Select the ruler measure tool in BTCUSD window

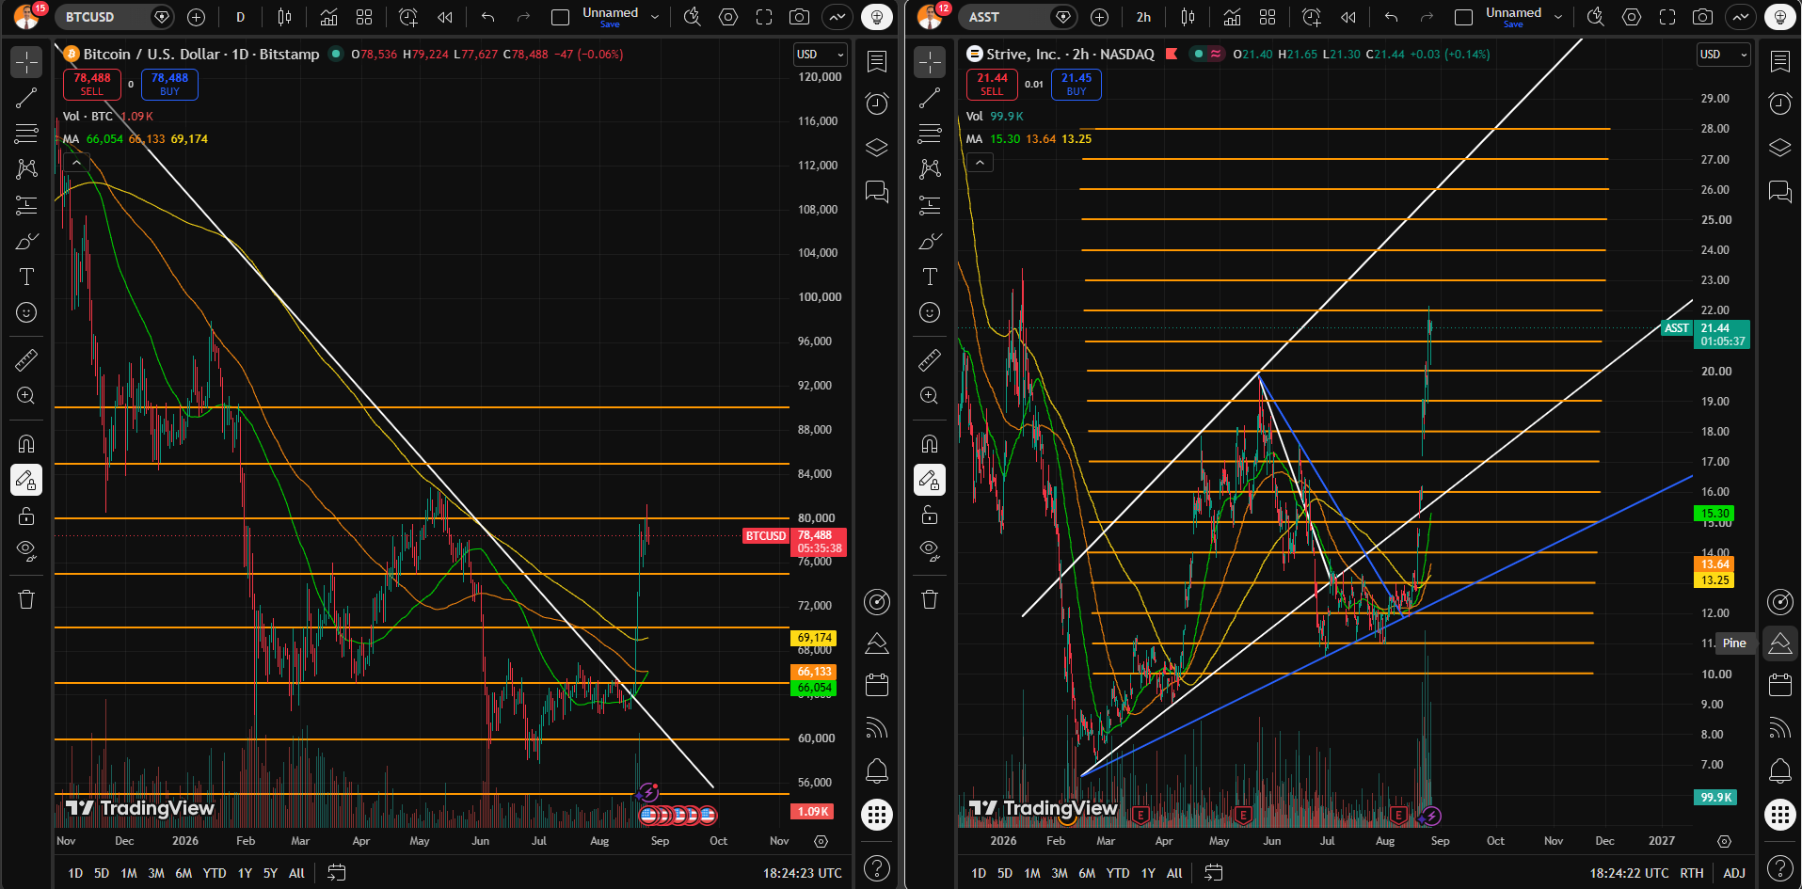coord(26,359)
